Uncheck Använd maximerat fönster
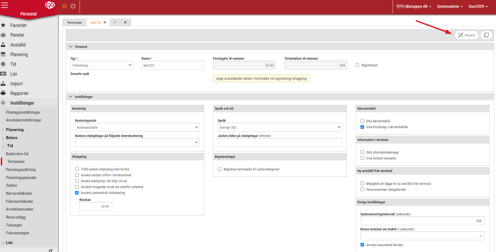The width and height of the screenshot is (496, 252). [x=362, y=245]
